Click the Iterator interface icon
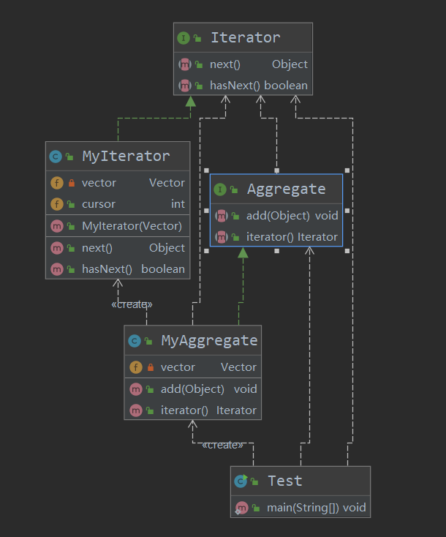The image size is (446, 537). (183, 37)
